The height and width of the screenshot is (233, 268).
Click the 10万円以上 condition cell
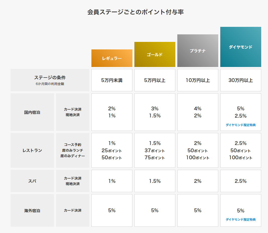[198, 80]
